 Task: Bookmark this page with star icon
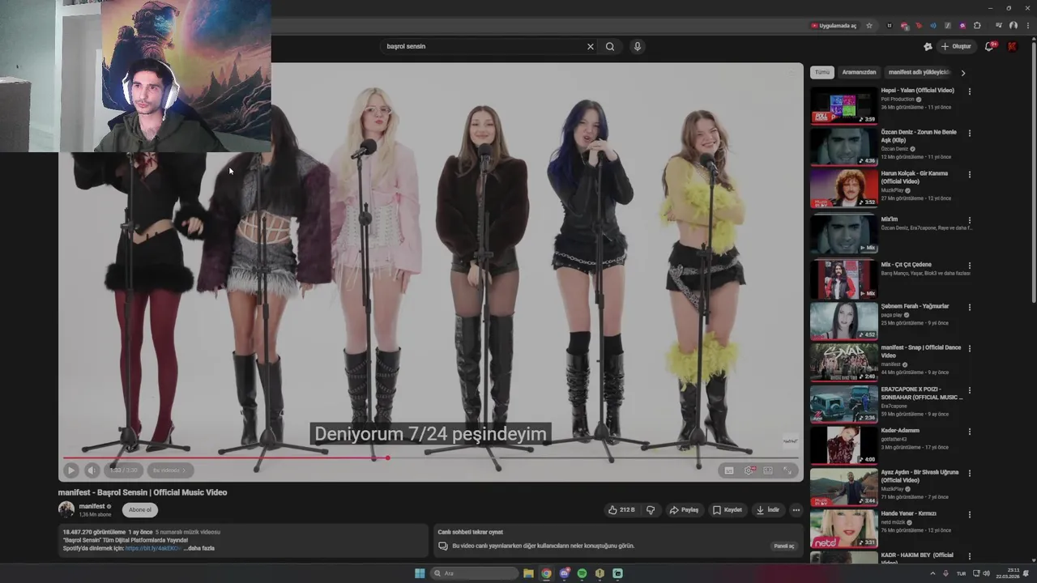pyautogui.click(x=869, y=25)
